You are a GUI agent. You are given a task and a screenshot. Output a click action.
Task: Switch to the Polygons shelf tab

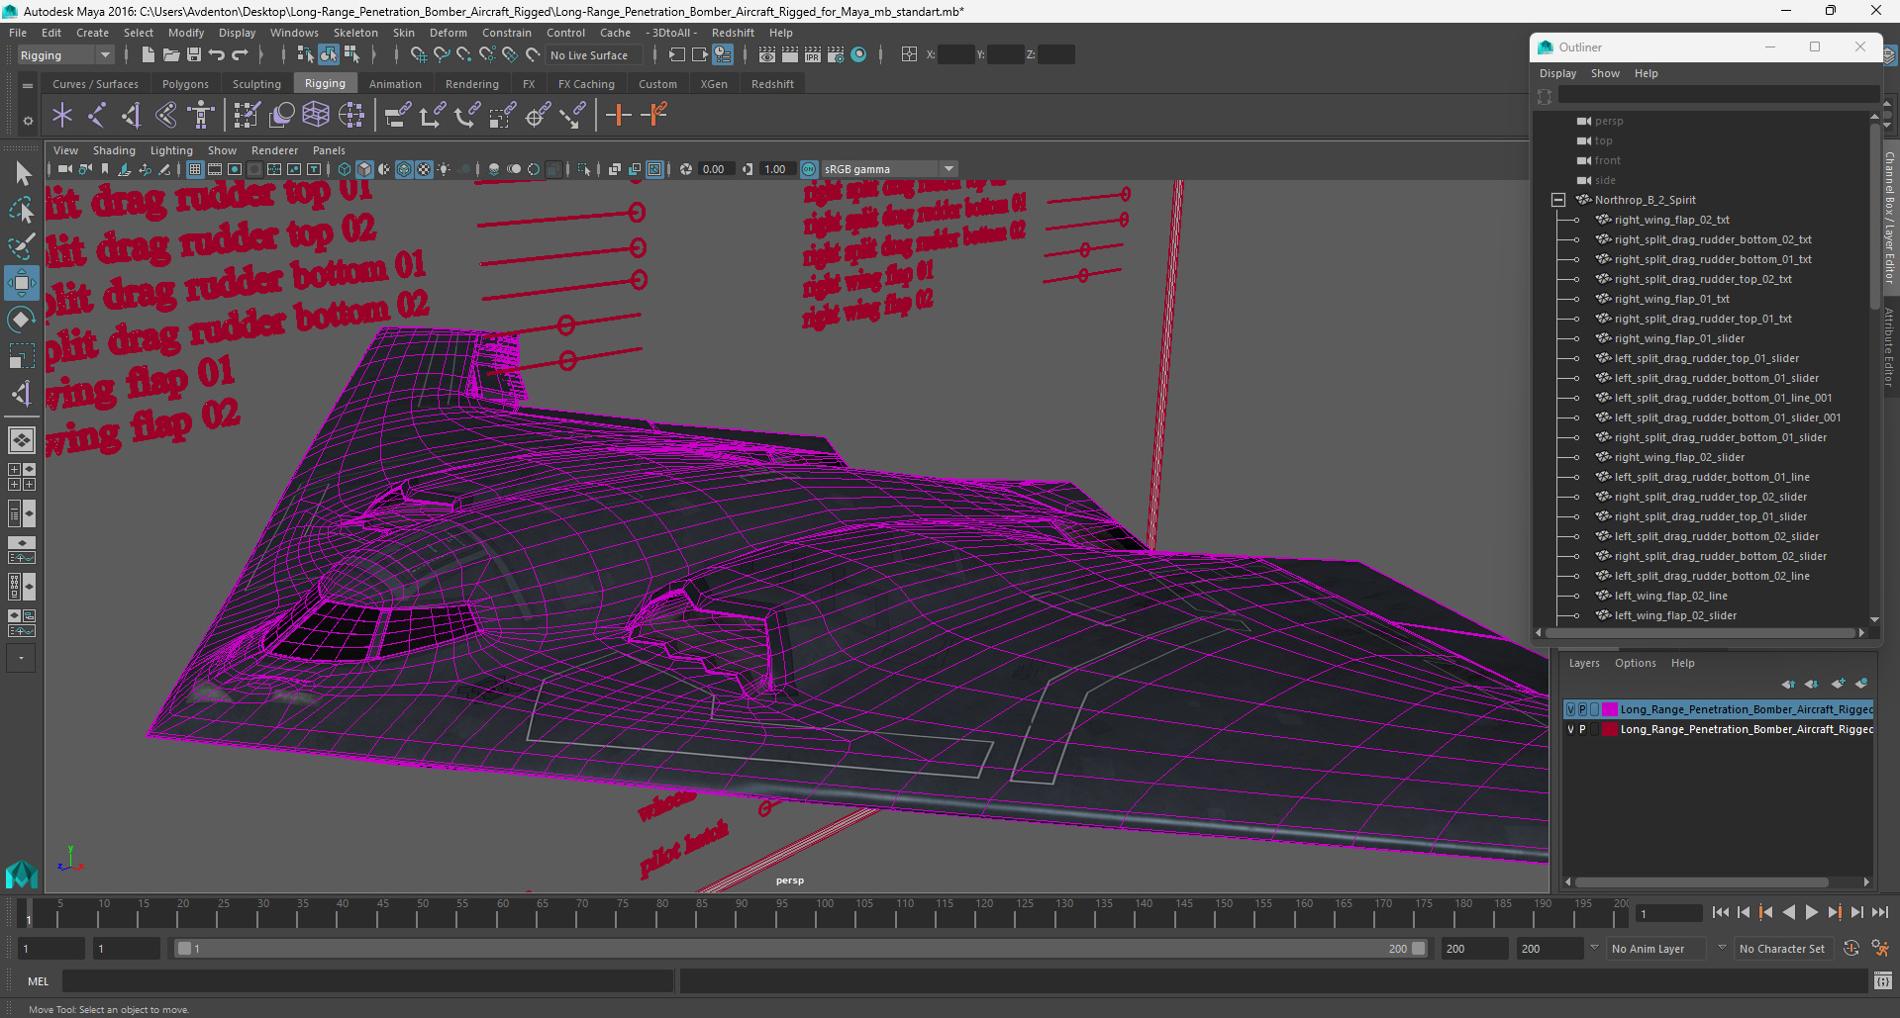(185, 84)
